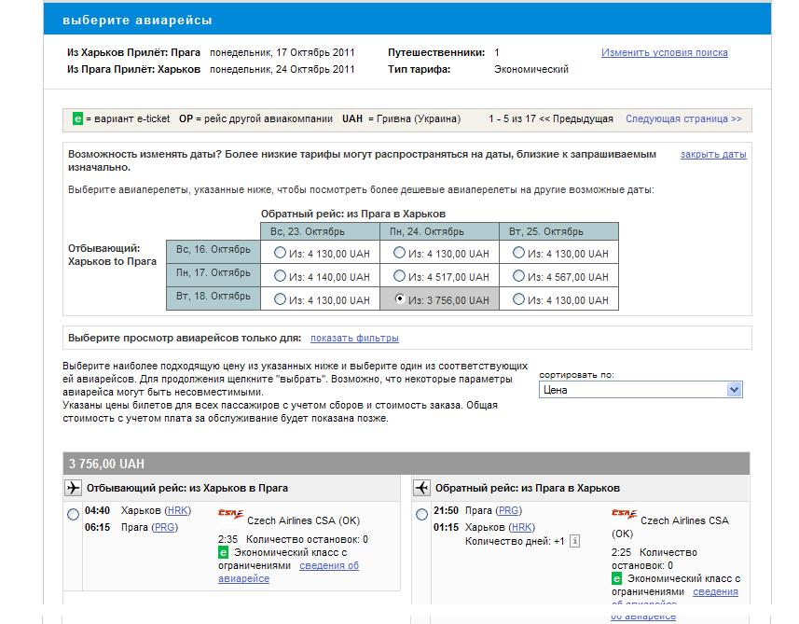Click the e-ticket legend icon
Image resolution: width=799 pixels, height=624 pixels.
point(78,119)
